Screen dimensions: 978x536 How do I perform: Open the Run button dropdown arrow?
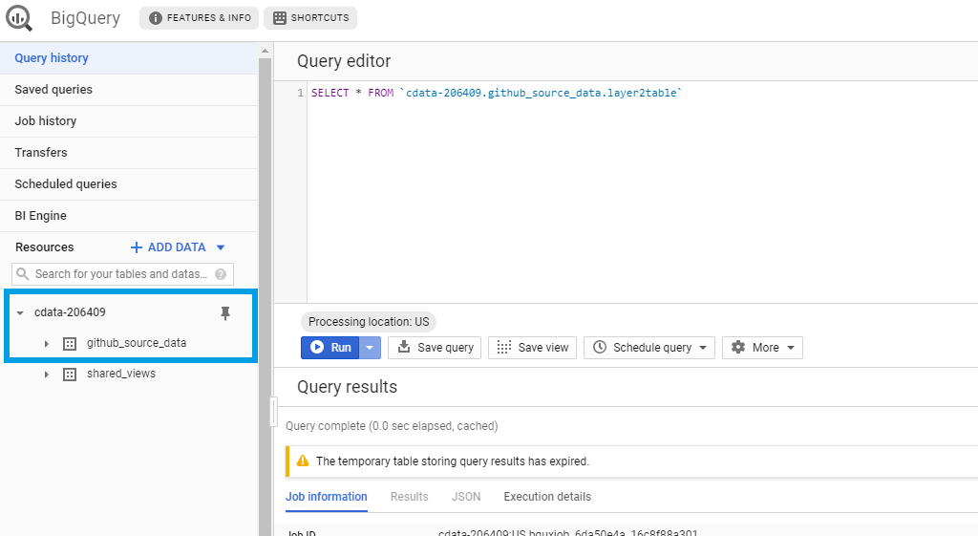(370, 348)
